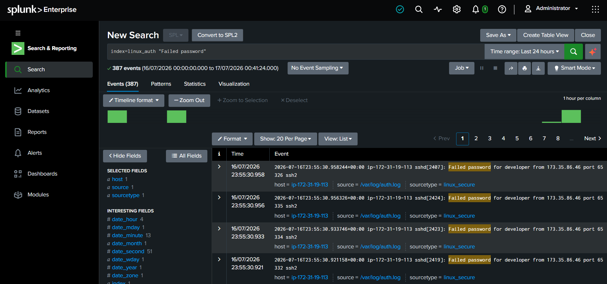Click the magnifier search icon in top bar
607x284 pixels.
(x=419, y=9)
